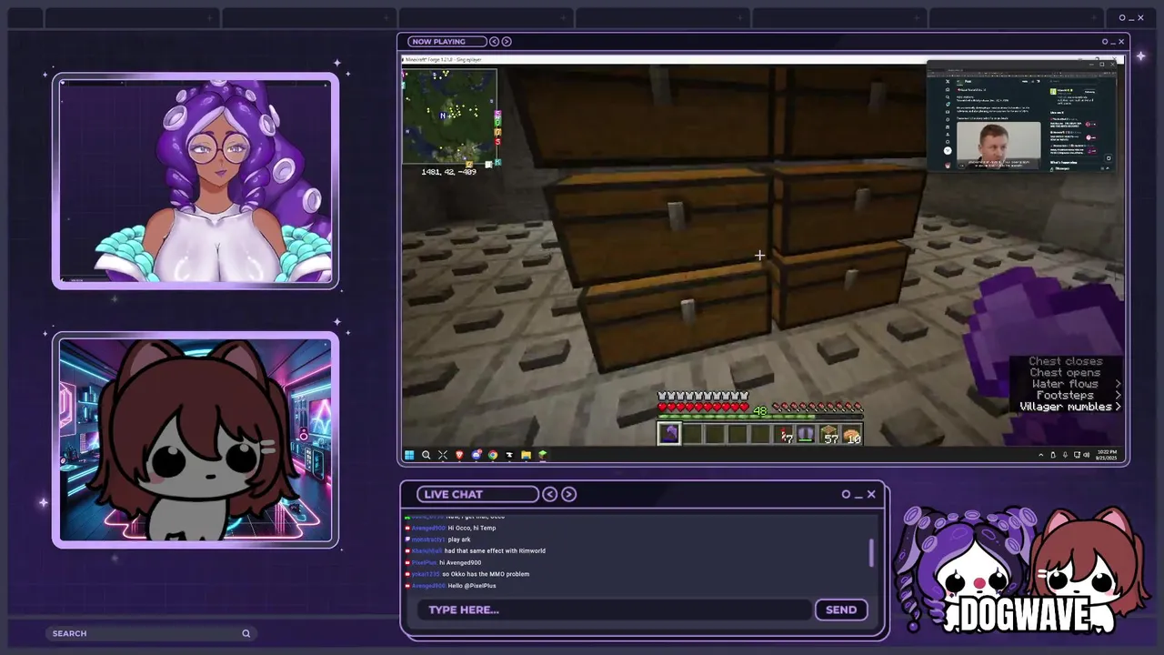Select the purple item in first hotbar slot

669,434
